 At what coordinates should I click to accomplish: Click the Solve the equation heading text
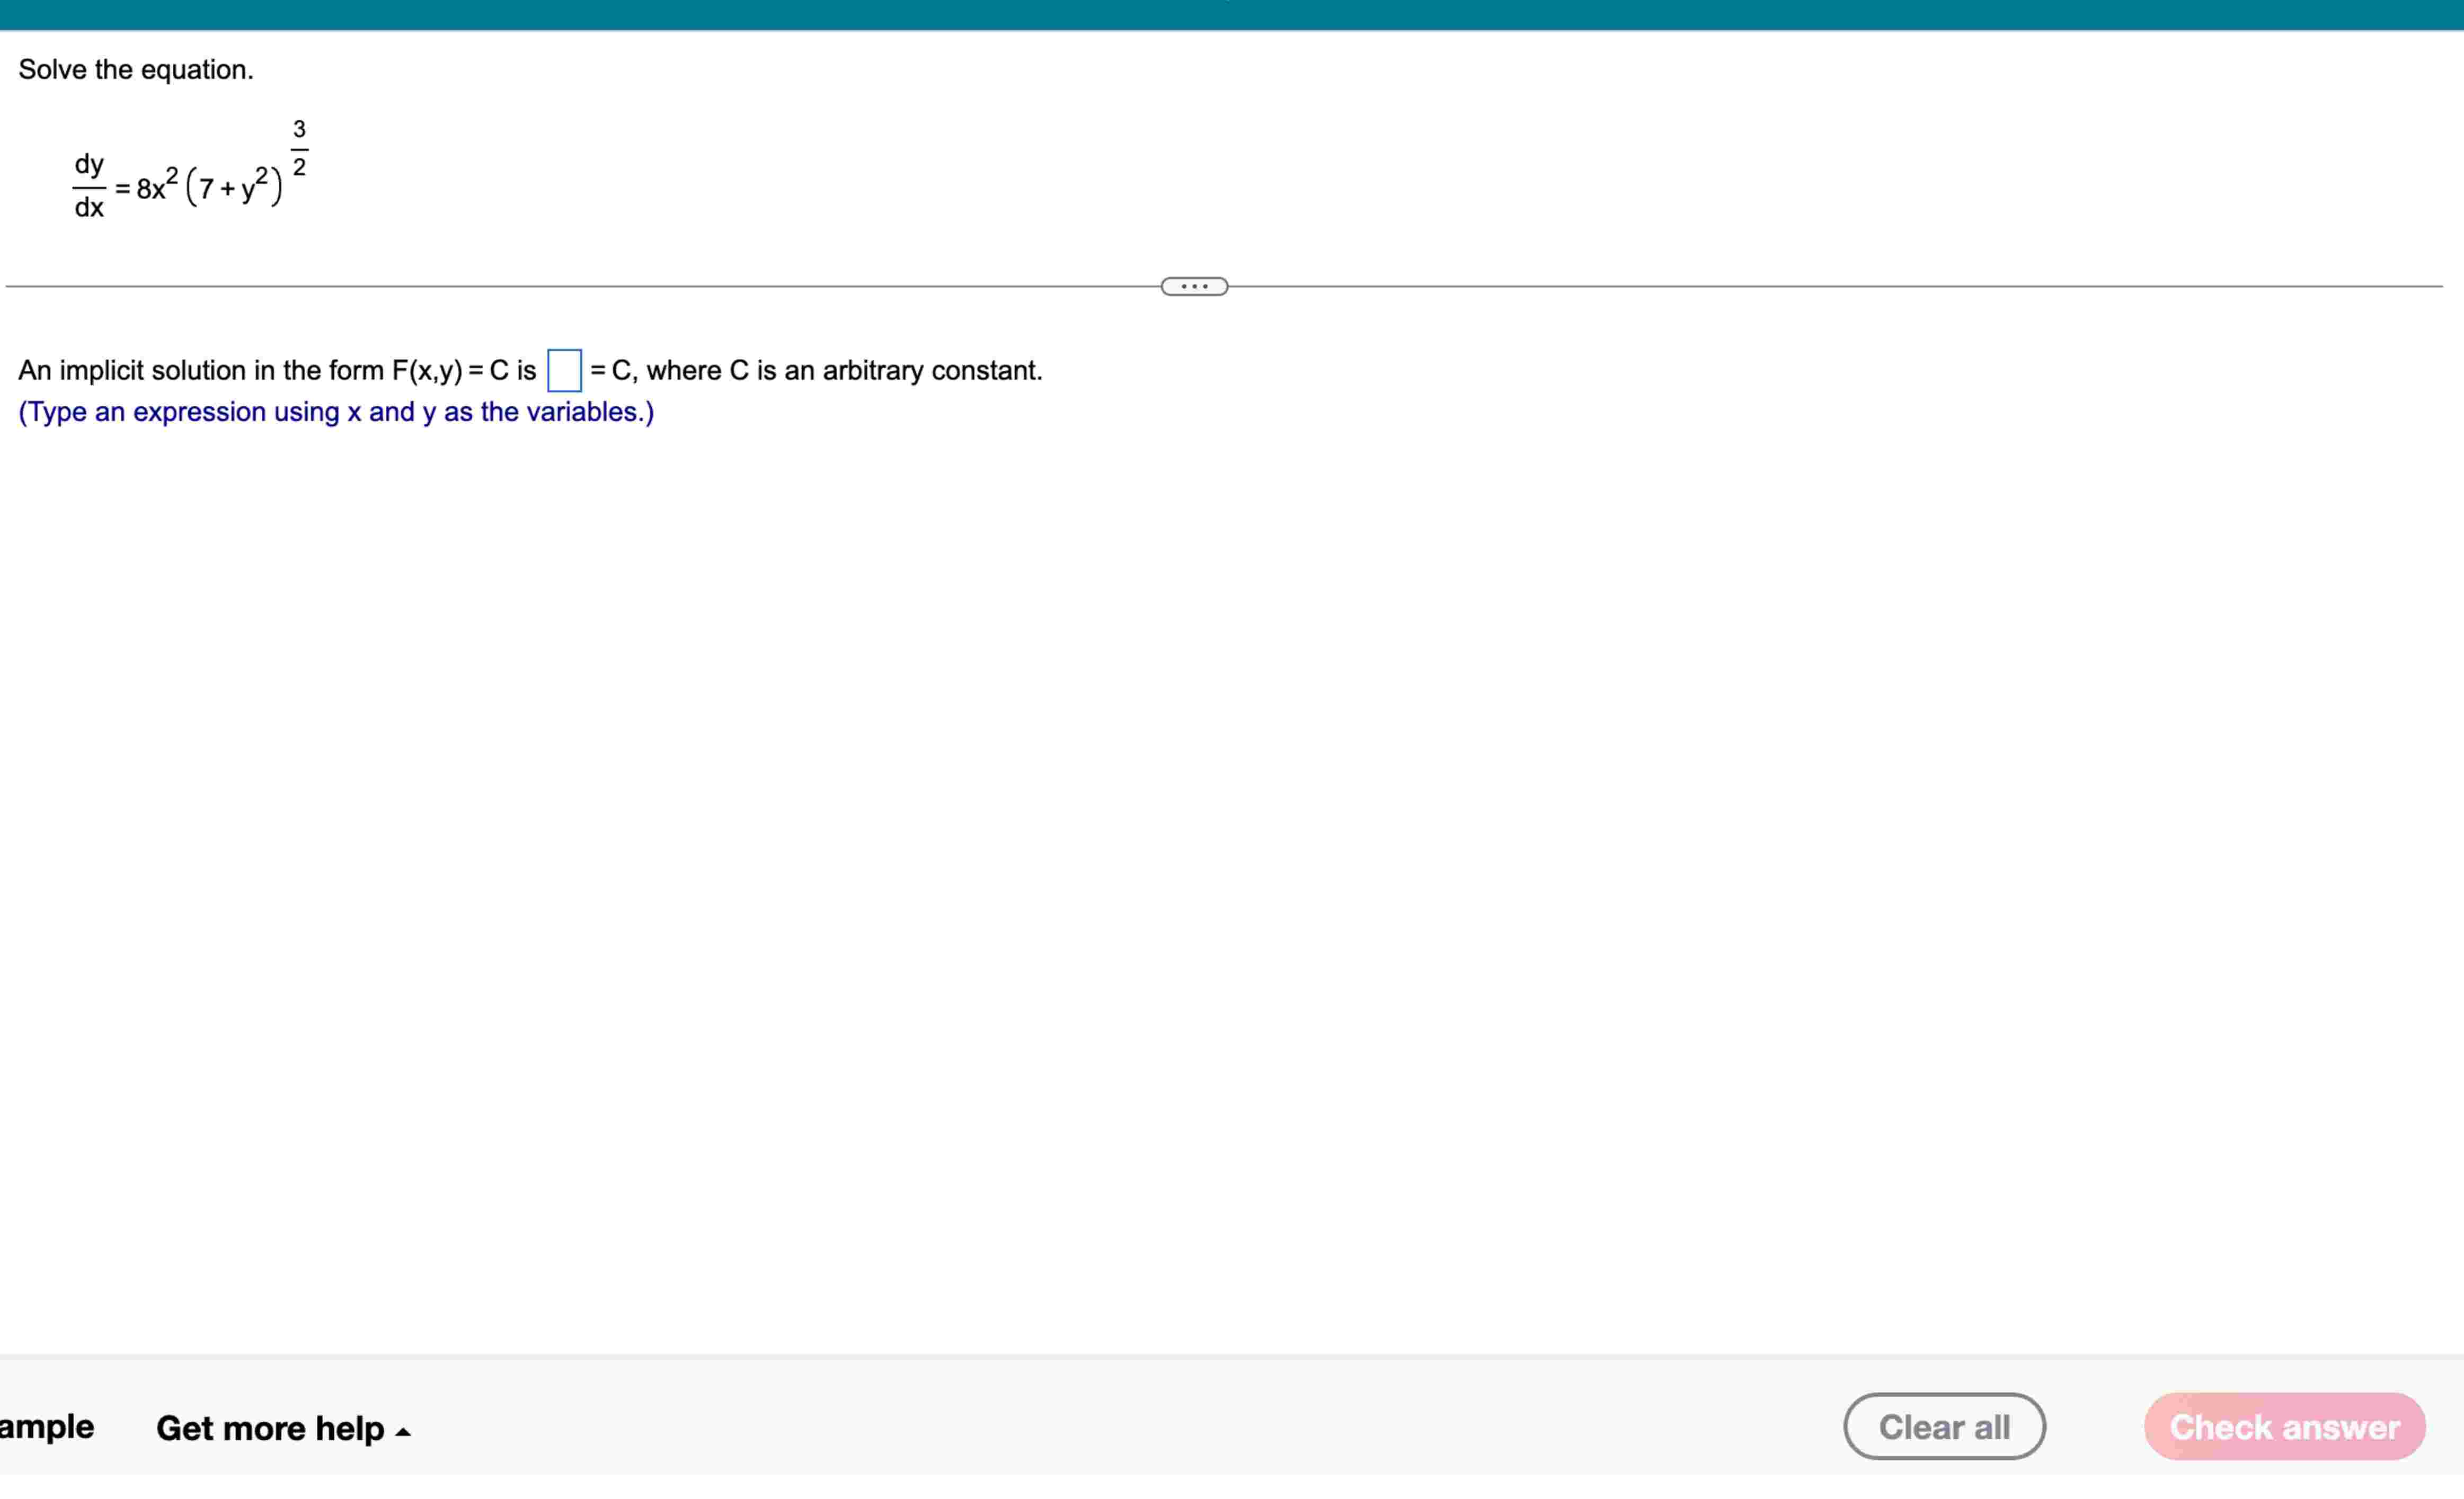click(136, 70)
